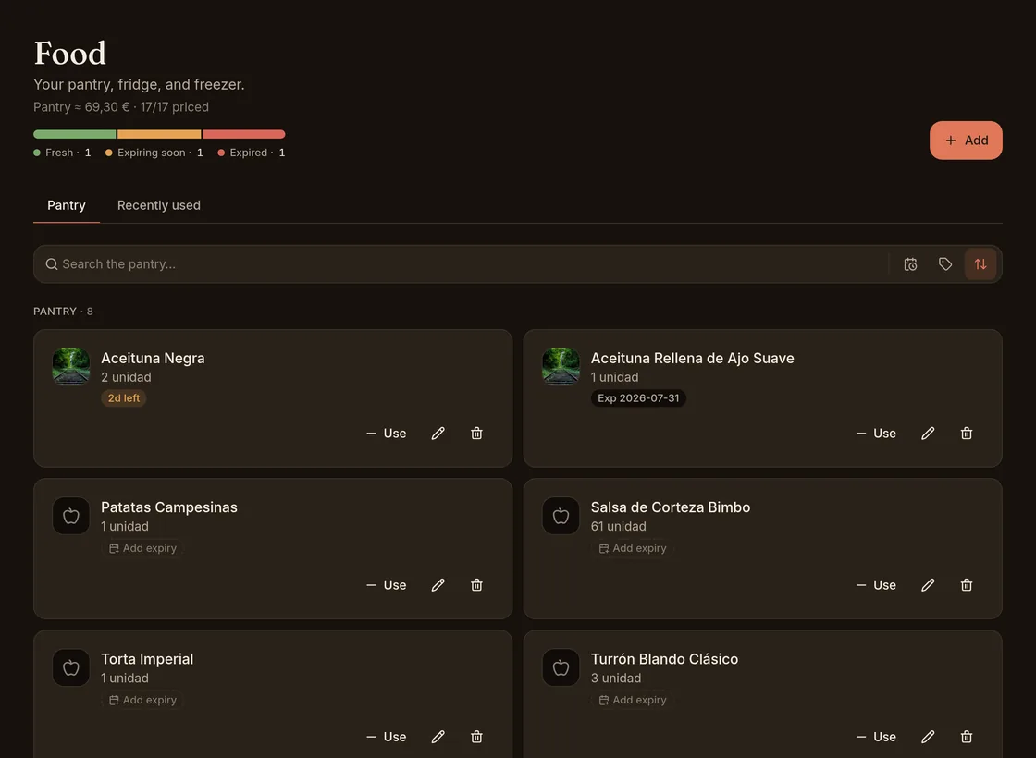The width and height of the screenshot is (1036, 758).
Task: Add expiry for Turrón Blando Clásico
Action: point(633,700)
